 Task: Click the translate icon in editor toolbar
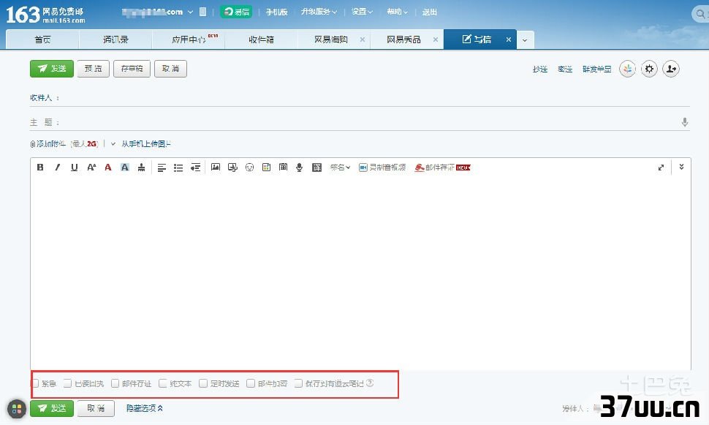click(x=316, y=168)
